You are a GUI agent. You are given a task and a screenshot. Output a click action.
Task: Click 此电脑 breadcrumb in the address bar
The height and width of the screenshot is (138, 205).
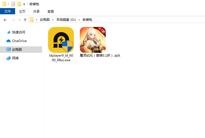pos(45,20)
